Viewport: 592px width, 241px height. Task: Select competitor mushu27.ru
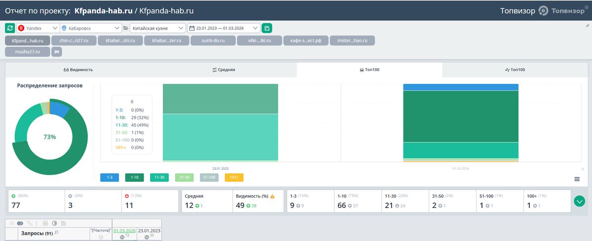click(x=28, y=51)
